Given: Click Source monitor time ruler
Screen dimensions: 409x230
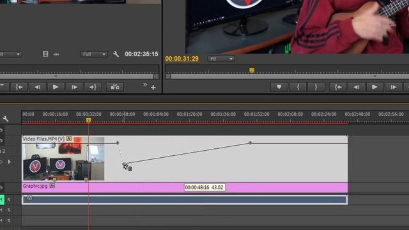Looking at the screenshot, I should 79,70.
